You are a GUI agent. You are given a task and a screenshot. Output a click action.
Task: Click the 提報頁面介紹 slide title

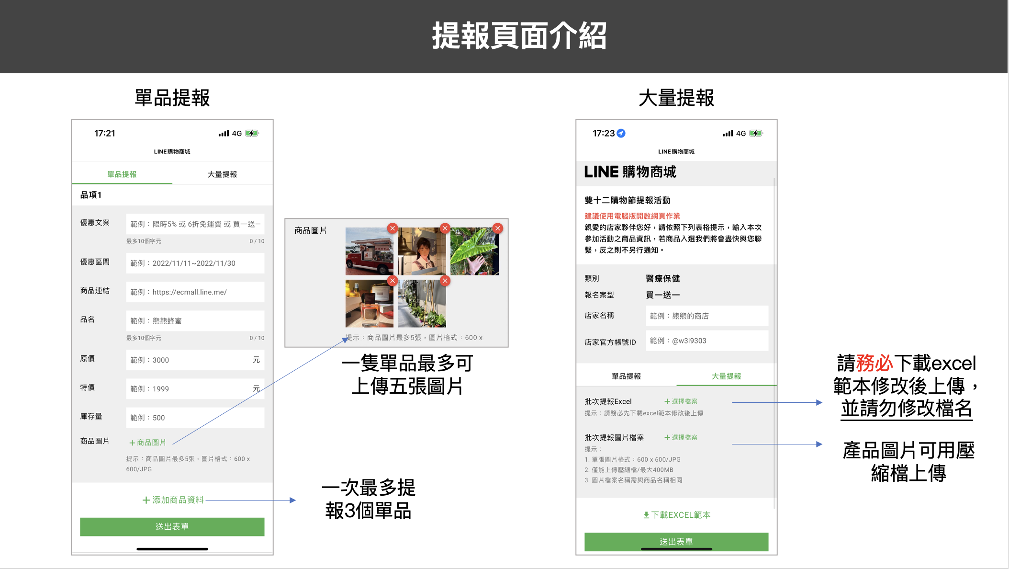click(x=519, y=36)
